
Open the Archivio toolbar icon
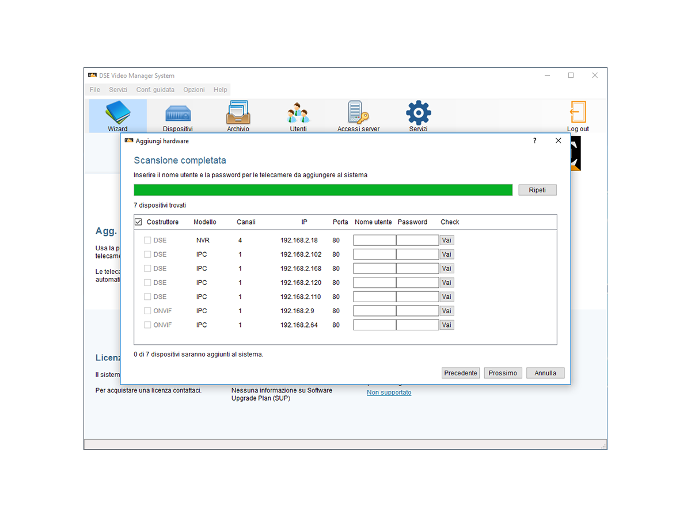click(238, 115)
